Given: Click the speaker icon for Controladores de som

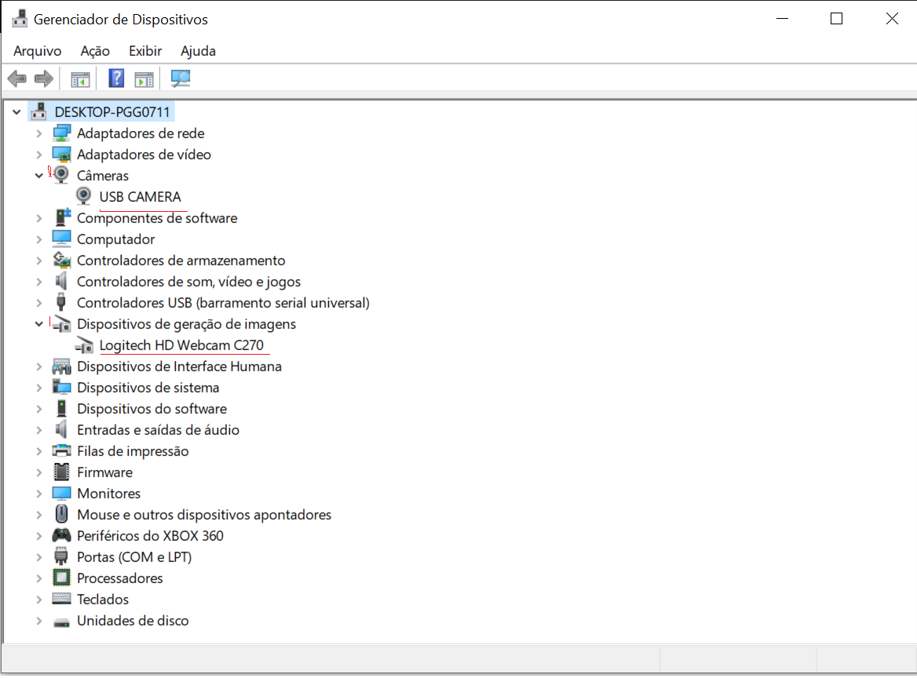Looking at the screenshot, I should 60,281.
